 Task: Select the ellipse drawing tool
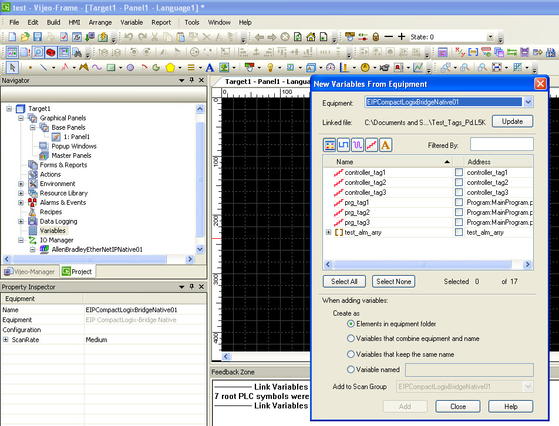[x=130, y=67]
